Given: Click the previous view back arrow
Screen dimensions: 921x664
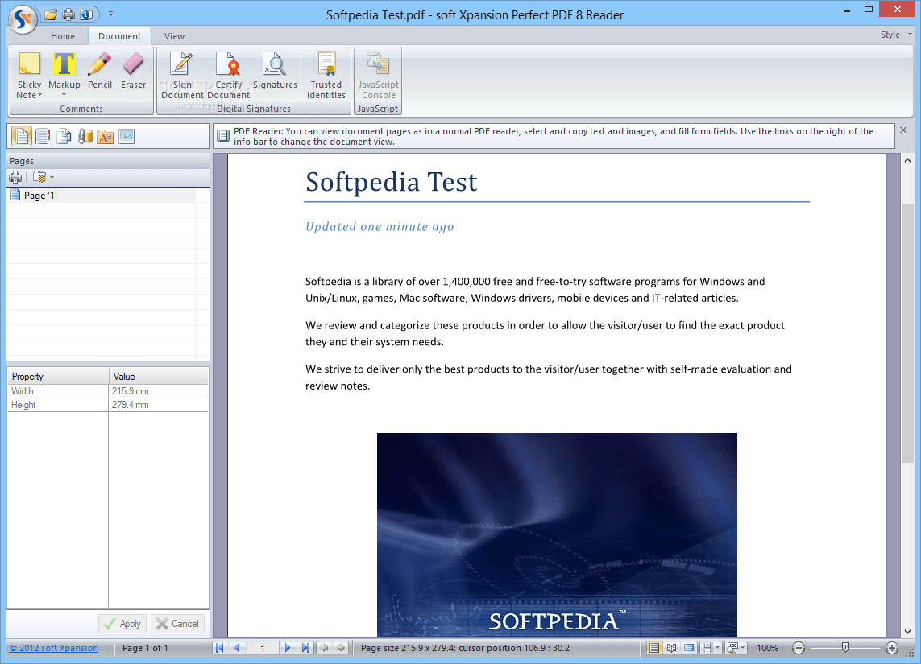Looking at the screenshot, I should [324, 648].
